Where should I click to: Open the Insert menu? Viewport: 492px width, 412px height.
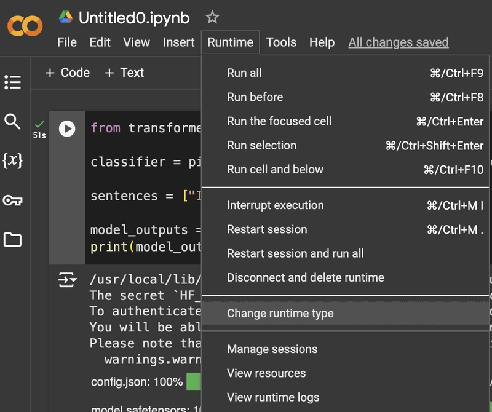(x=178, y=42)
